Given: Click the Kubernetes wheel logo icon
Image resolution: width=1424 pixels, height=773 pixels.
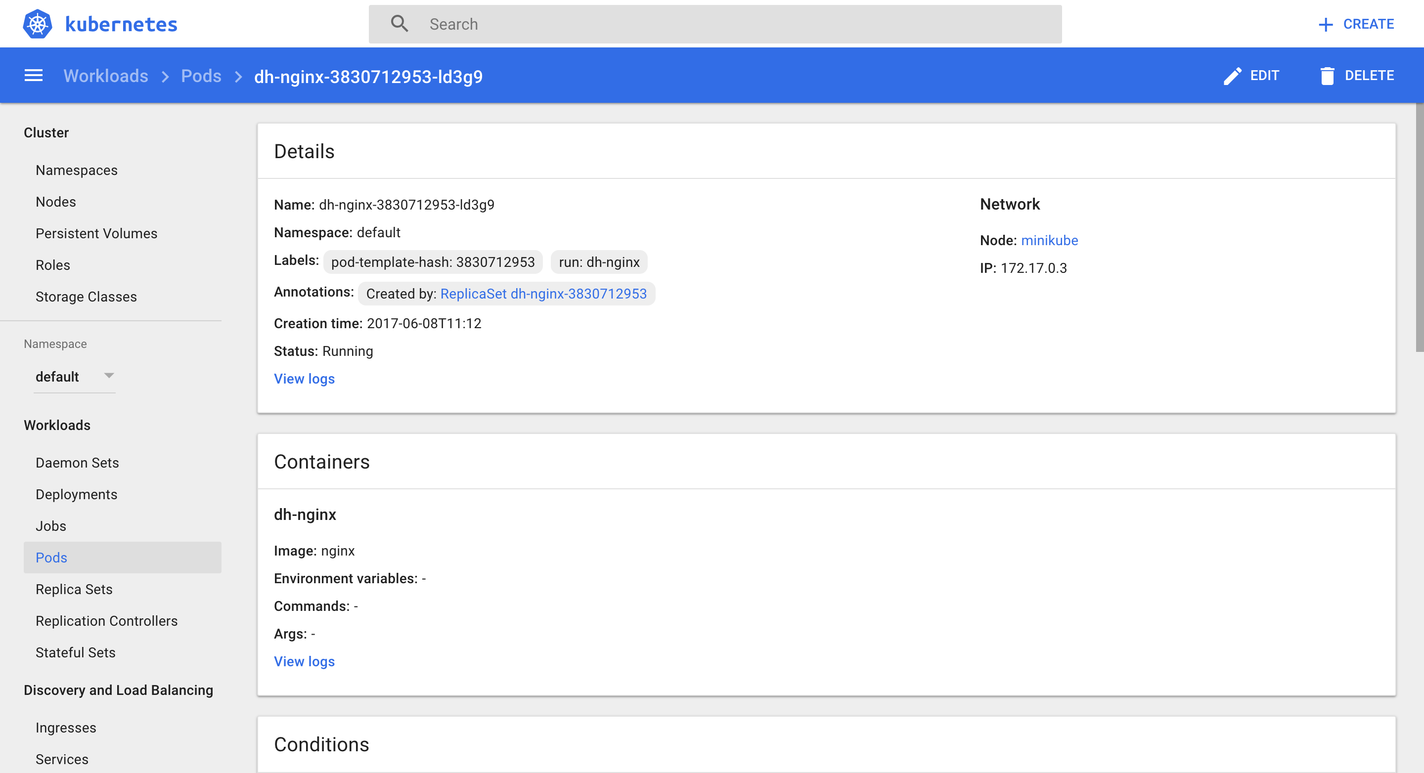Looking at the screenshot, I should tap(38, 24).
